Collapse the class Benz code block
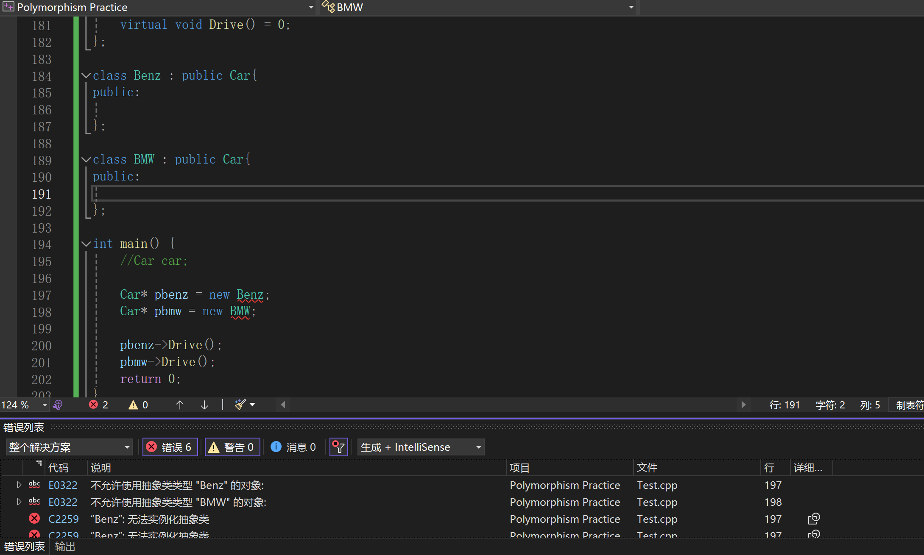Image resolution: width=924 pixels, height=555 pixels. tap(86, 76)
